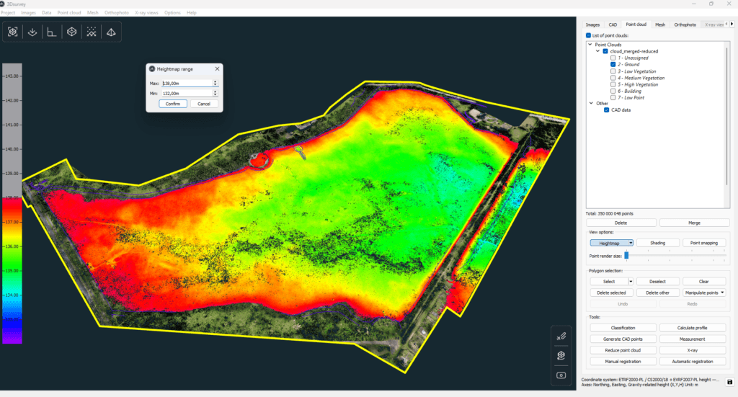Click the save icon beside coordinate system
The height and width of the screenshot is (397, 738).
tap(729, 382)
